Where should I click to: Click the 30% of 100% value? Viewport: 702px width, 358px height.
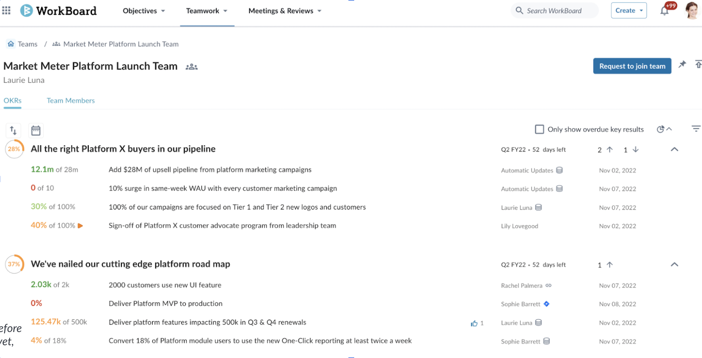53,207
